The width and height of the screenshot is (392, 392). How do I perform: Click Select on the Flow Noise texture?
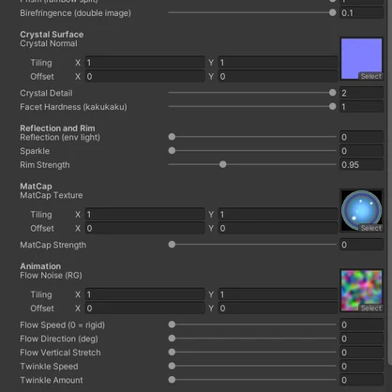coord(370,308)
